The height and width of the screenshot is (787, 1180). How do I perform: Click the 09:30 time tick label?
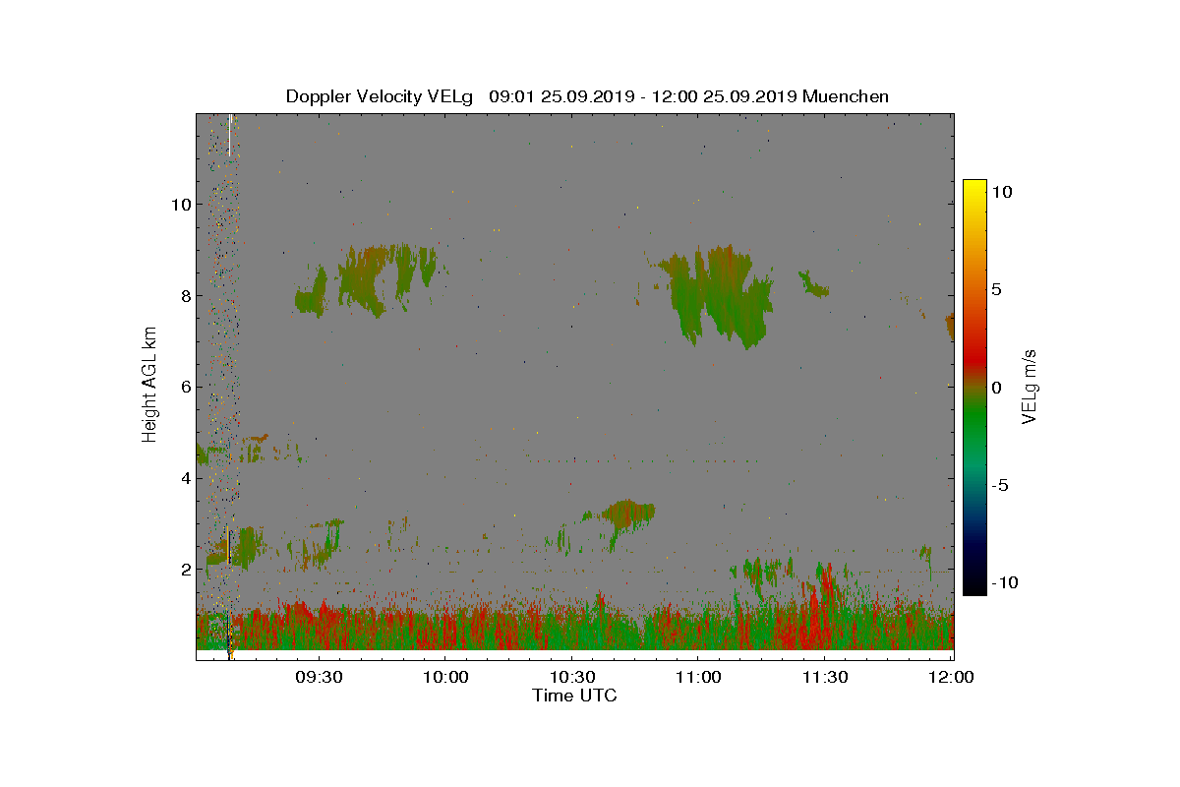click(319, 678)
